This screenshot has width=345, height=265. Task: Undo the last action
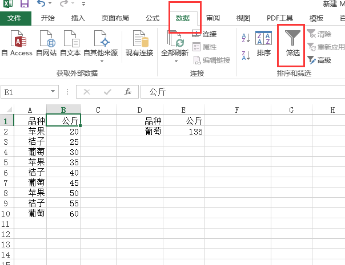click(41, 3)
